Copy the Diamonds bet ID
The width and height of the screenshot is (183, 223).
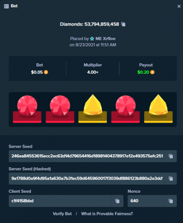pyautogui.click(x=123, y=24)
